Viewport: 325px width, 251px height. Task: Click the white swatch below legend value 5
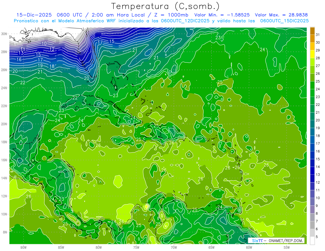312,241
